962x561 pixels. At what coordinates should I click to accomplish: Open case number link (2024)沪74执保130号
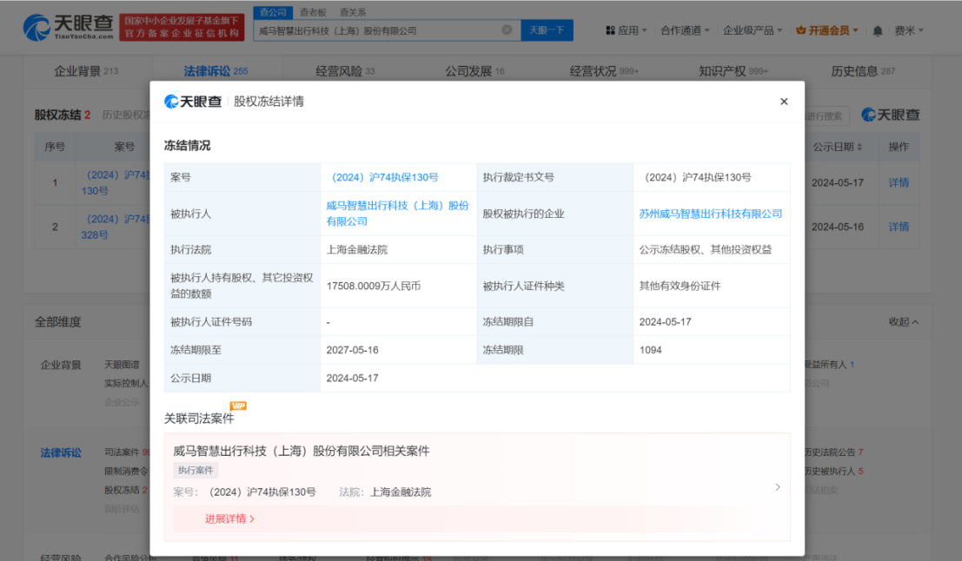tap(385, 177)
